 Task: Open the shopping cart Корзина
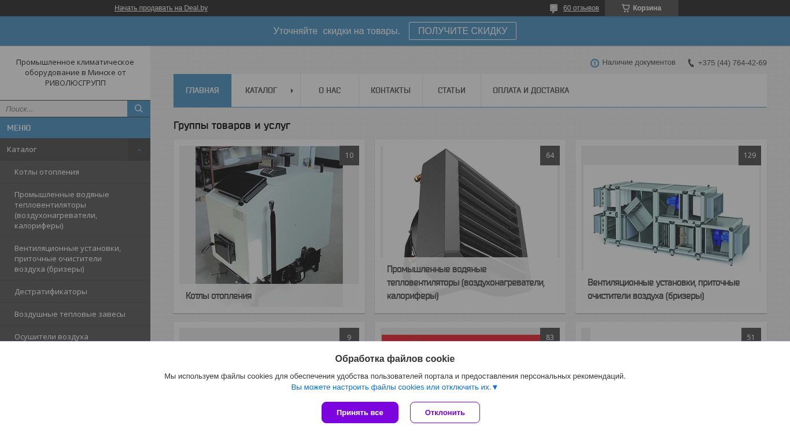(641, 8)
